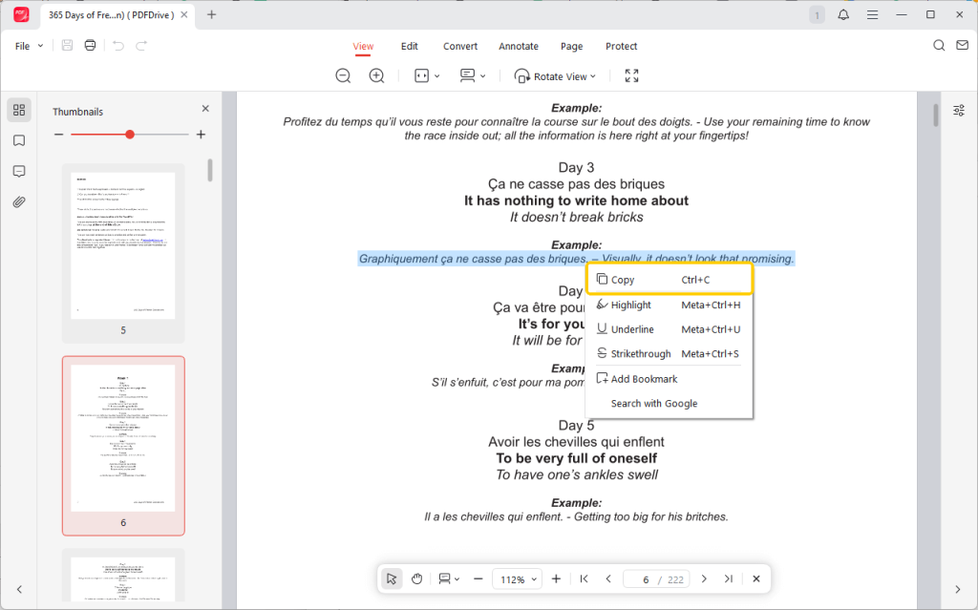978x610 pixels.
Task: Copy the selected text via context menu
Action: point(619,279)
